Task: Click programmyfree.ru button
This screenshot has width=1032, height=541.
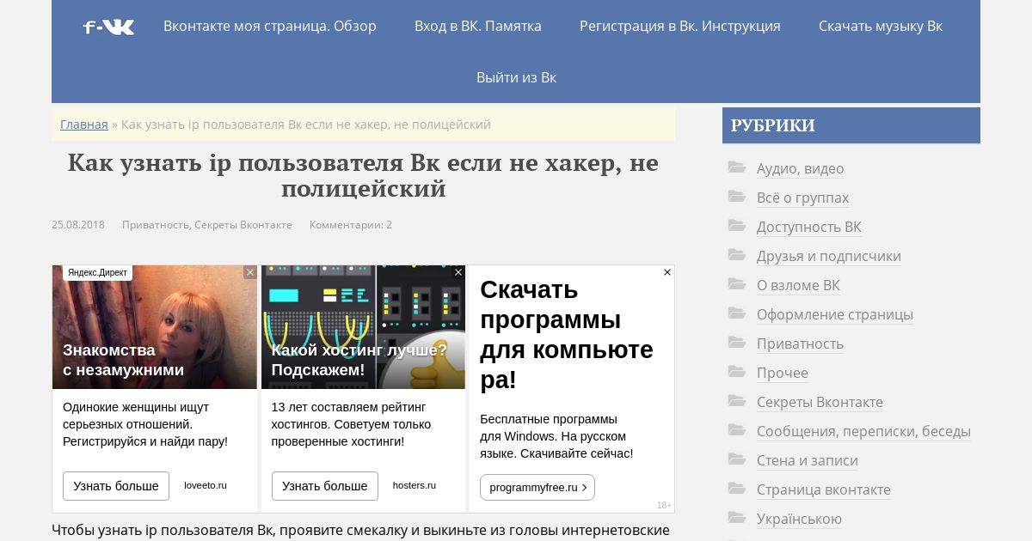Action: (x=537, y=488)
